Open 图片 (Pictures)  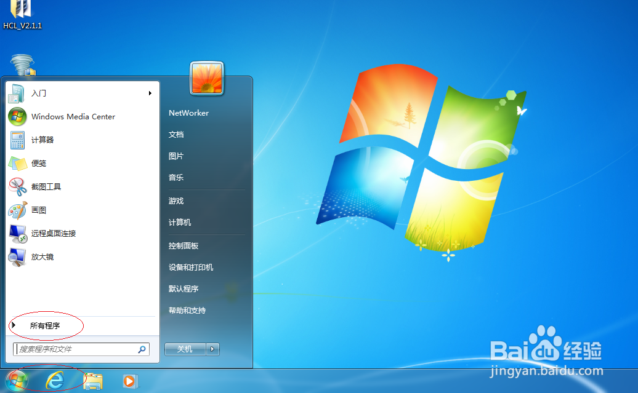pyautogui.click(x=176, y=156)
